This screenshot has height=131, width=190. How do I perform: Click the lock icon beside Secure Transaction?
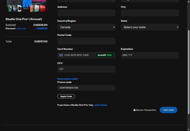pos(134,110)
